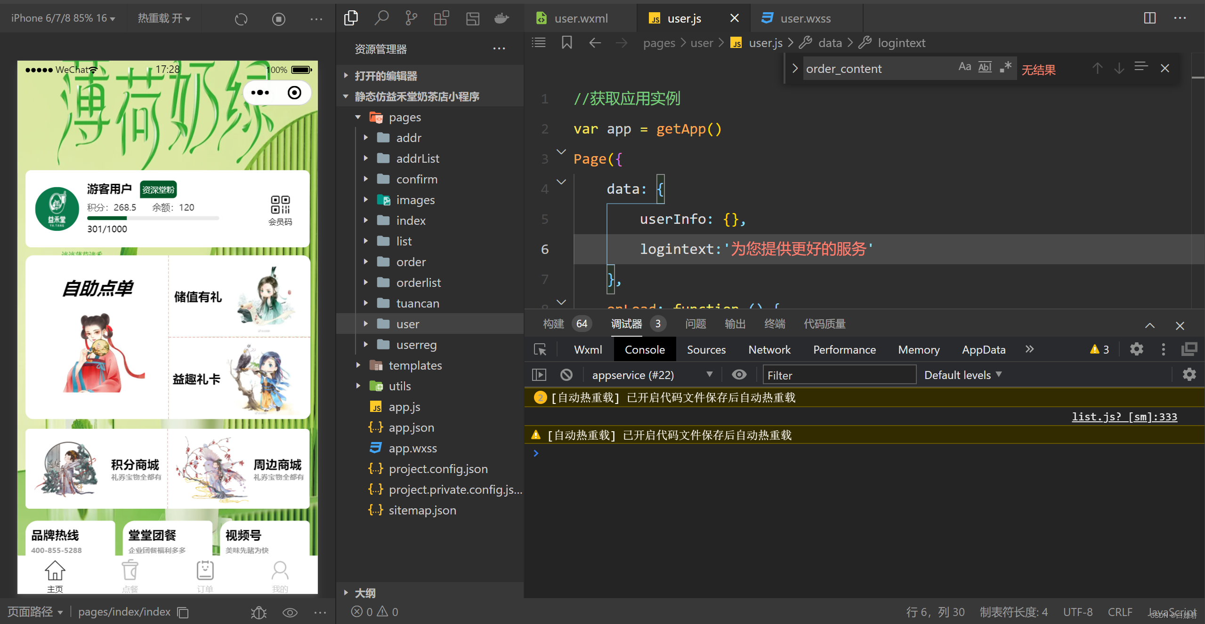
Task: Open the iPhone 6/7/8 device dropdown
Action: pyautogui.click(x=63, y=18)
